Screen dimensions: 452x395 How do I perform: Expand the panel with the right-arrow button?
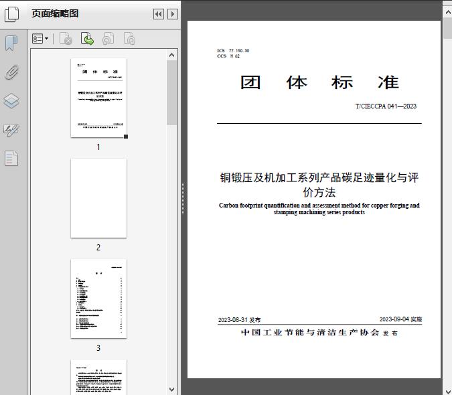pos(173,14)
